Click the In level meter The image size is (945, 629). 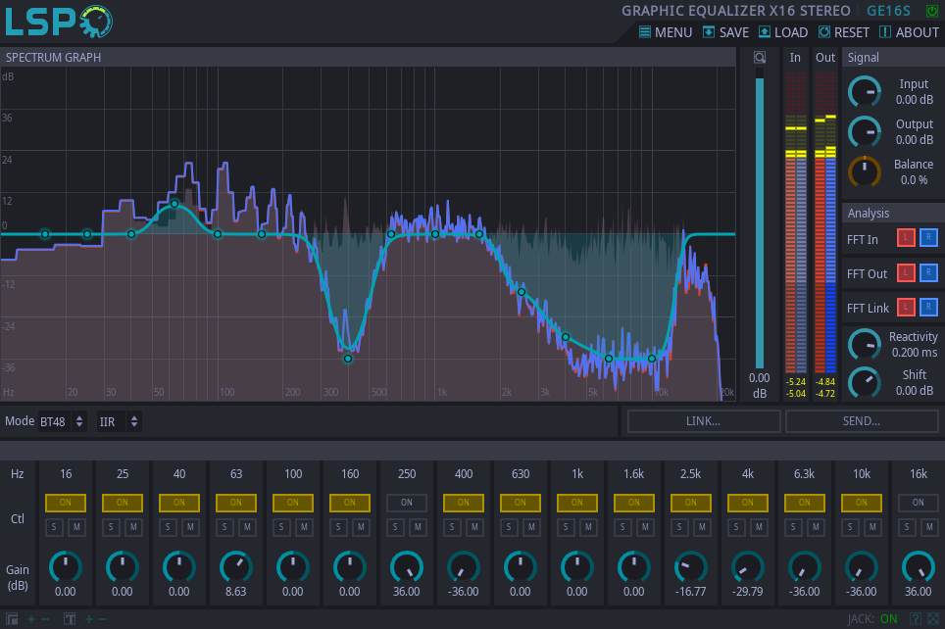point(796,221)
